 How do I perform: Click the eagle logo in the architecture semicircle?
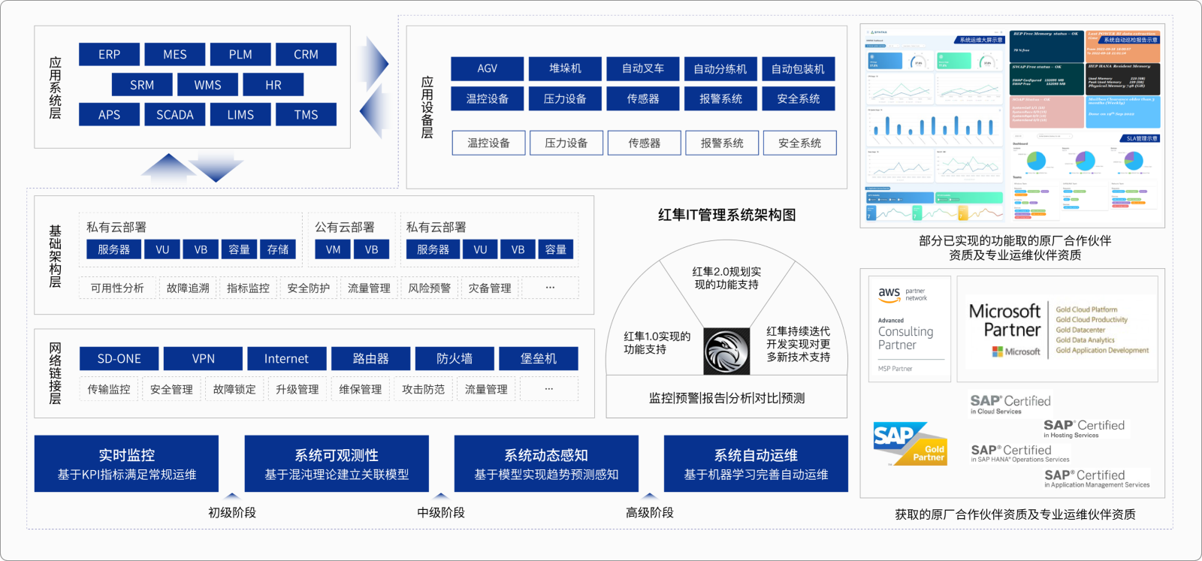(x=726, y=351)
